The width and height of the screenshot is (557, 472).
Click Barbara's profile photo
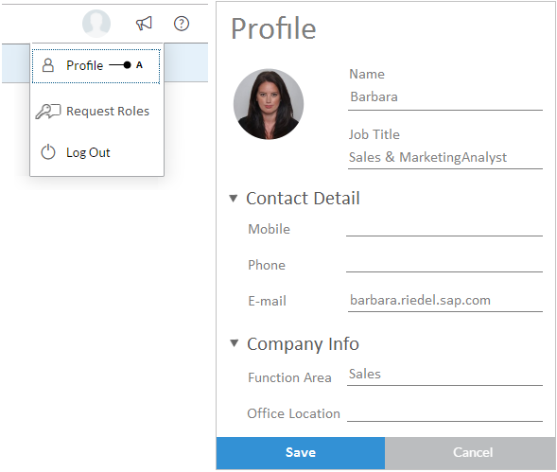(269, 104)
